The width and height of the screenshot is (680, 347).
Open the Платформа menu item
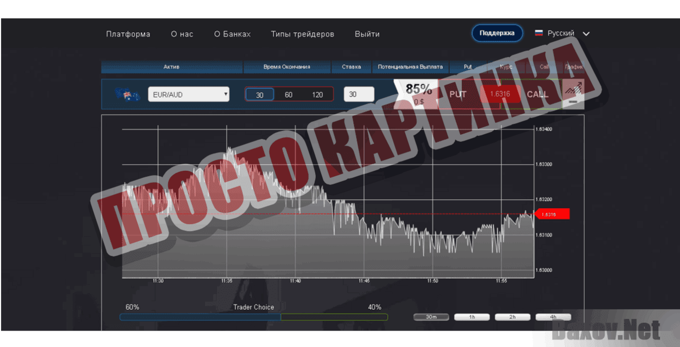128,34
